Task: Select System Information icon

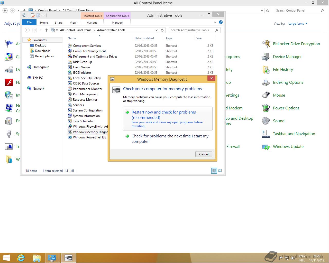Action: (x=70, y=116)
